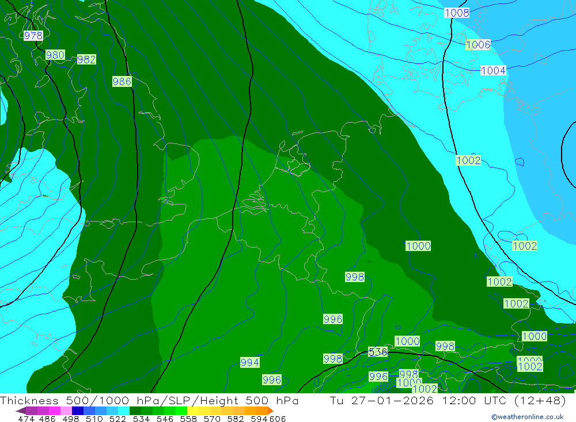This screenshot has height=422, width=576.
Task: Click the 1006 isobar pressure label
Action: [478, 45]
